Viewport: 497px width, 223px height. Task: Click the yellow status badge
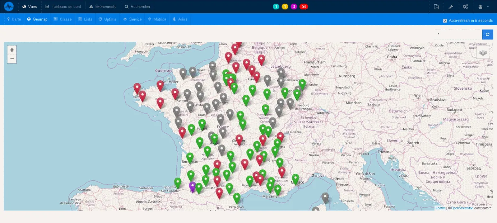[285, 6]
